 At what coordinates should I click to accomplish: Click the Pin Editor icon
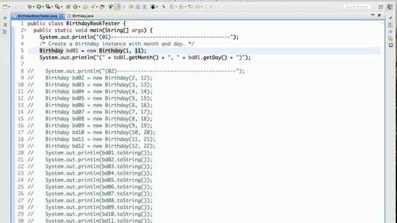click(164, 7)
